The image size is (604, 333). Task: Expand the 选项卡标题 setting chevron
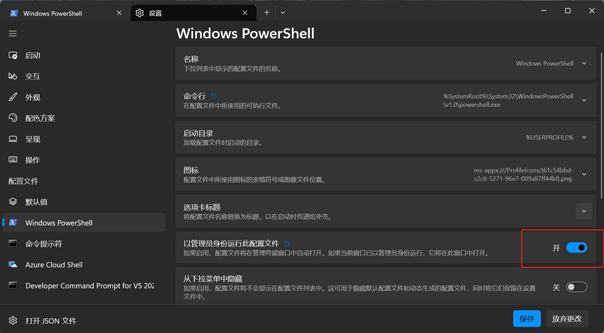584,211
